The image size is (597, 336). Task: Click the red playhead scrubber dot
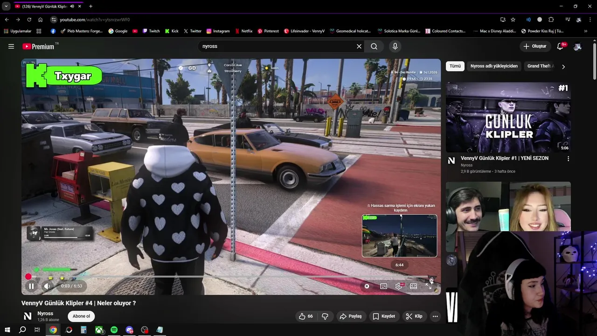(x=28, y=277)
